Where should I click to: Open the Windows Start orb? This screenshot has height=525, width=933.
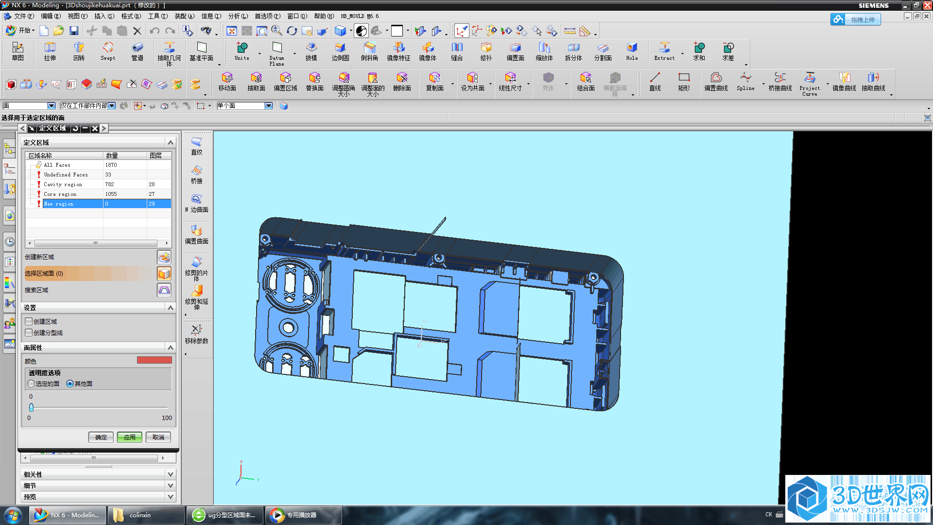click(13, 515)
